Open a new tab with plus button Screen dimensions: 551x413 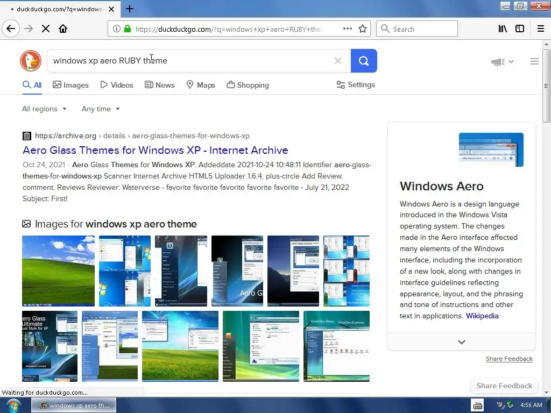coord(130,9)
